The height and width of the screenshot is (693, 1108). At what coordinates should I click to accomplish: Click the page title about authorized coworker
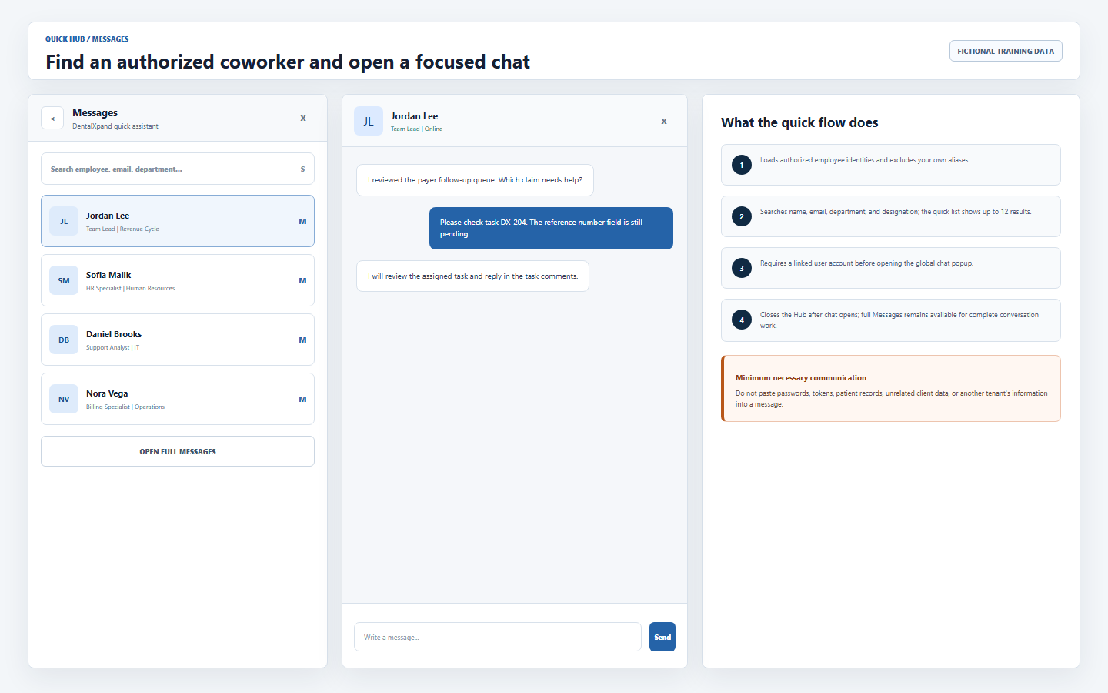tap(288, 62)
